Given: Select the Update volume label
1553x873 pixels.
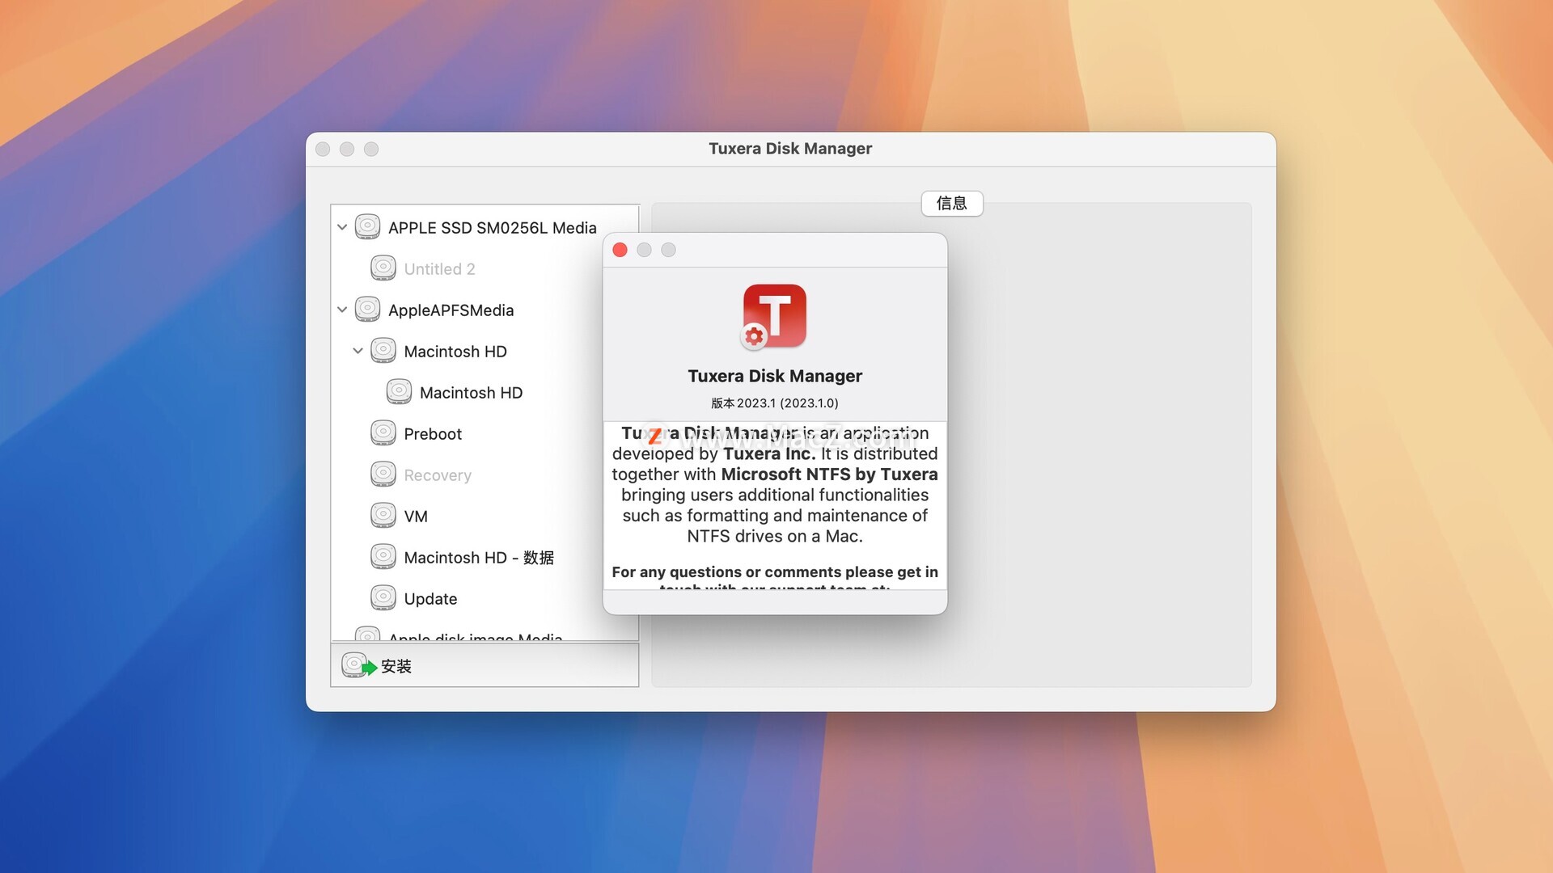Looking at the screenshot, I should click(x=430, y=599).
